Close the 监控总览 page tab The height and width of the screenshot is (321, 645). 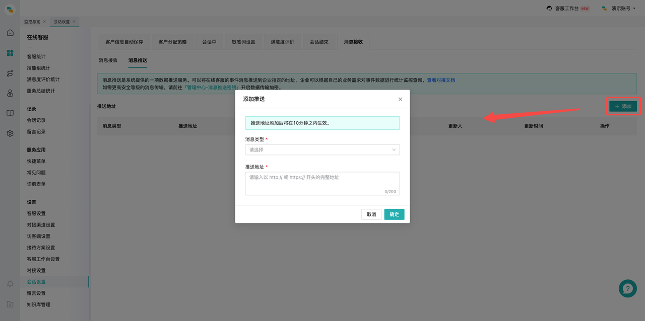(44, 22)
